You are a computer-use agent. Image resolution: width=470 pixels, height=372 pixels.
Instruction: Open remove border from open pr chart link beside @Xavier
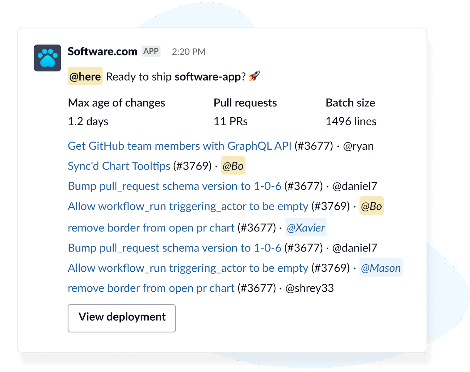151,228
